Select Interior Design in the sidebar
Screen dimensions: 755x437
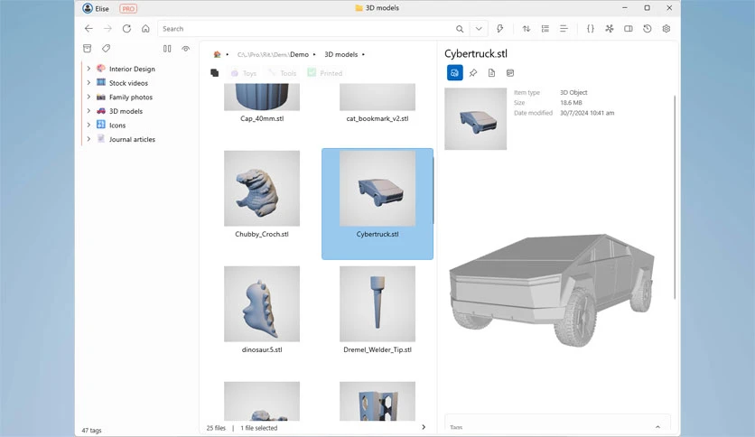[132, 69]
